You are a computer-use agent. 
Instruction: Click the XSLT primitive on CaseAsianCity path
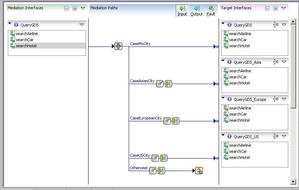point(160,84)
